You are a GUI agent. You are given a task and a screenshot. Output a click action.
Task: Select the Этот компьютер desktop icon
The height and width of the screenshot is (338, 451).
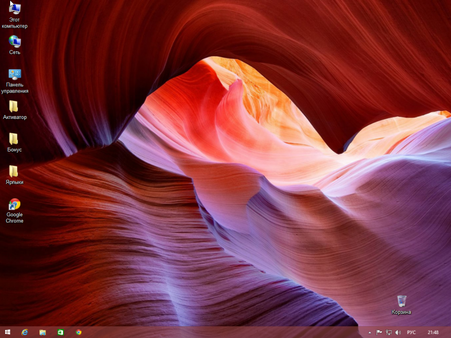(15, 15)
